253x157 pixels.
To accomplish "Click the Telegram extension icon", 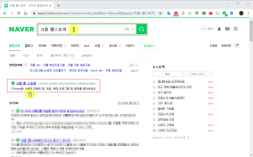I will [x=231, y=13].
